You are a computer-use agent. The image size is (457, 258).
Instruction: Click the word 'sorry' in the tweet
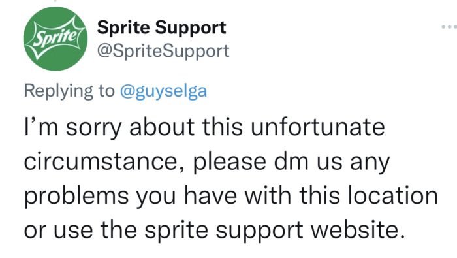pos(93,128)
